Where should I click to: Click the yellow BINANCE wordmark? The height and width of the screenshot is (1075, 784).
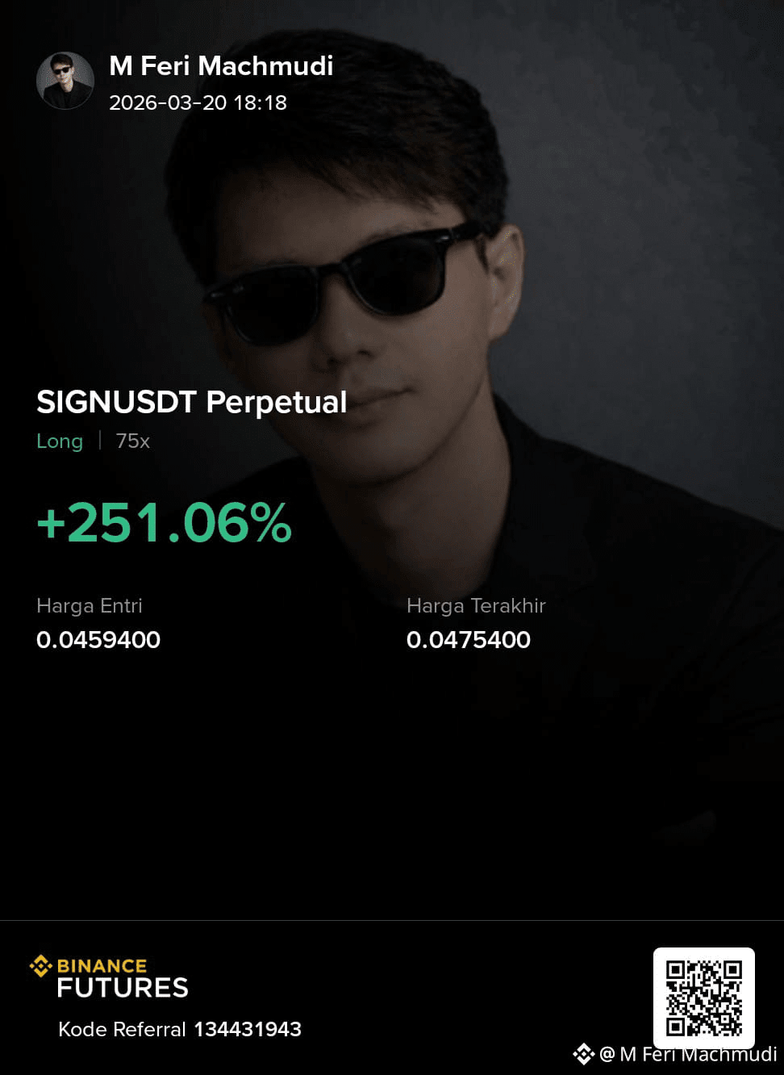pyautogui.click(x=102, y=966)
